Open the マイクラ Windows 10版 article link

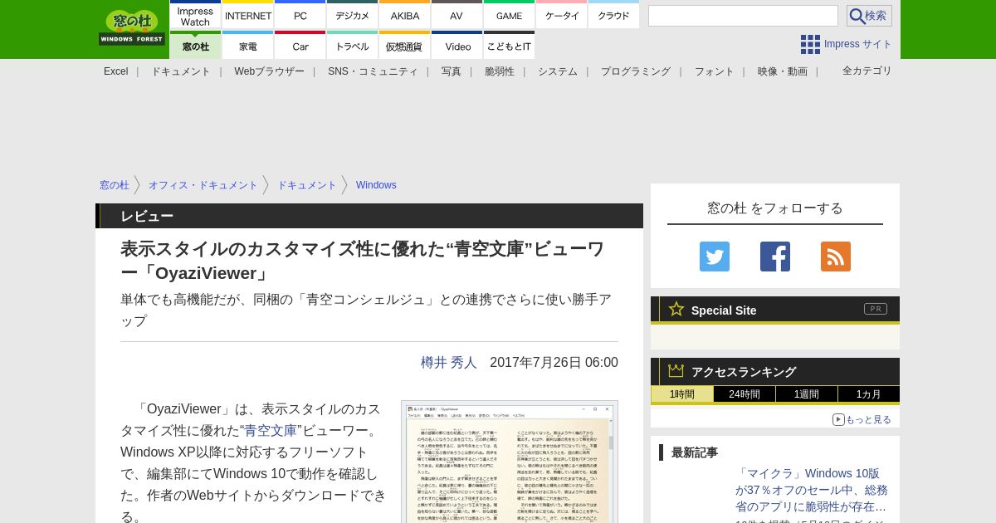(x=812, y=490)
